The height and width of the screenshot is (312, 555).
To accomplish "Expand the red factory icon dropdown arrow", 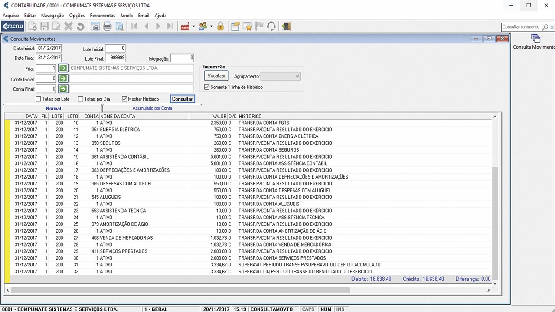I will [193, 26].
